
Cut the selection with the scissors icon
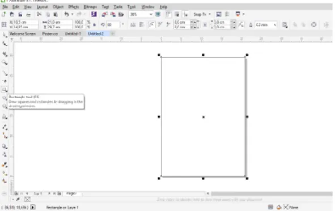(x=39, y=14)
